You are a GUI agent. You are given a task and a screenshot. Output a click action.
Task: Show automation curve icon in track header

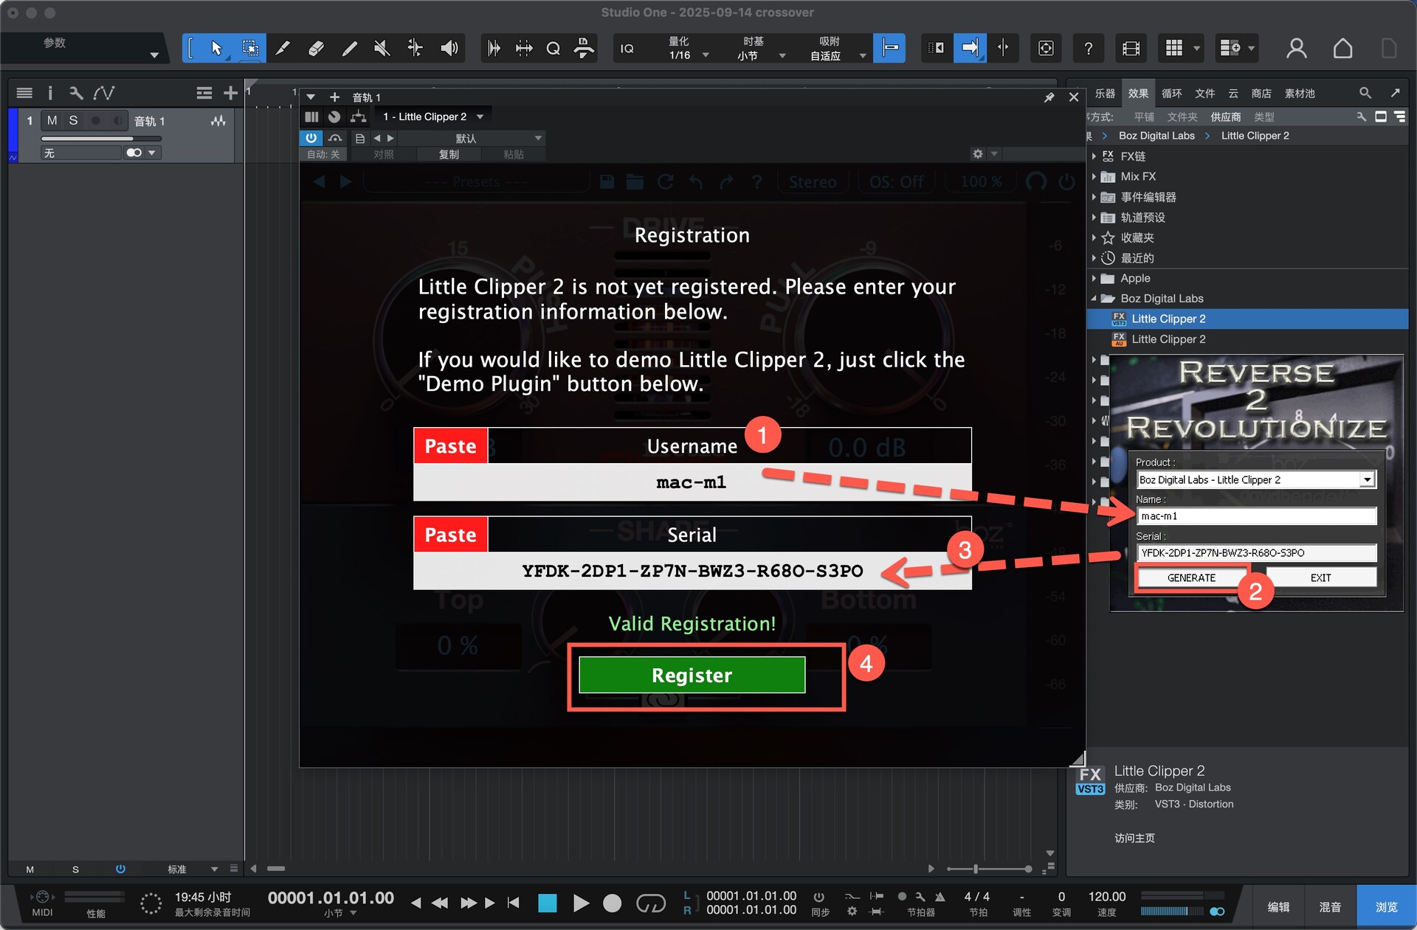tap(103, 93)
